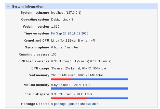Open the 6 package updates available link
The image size is (160, 109).
75,104
